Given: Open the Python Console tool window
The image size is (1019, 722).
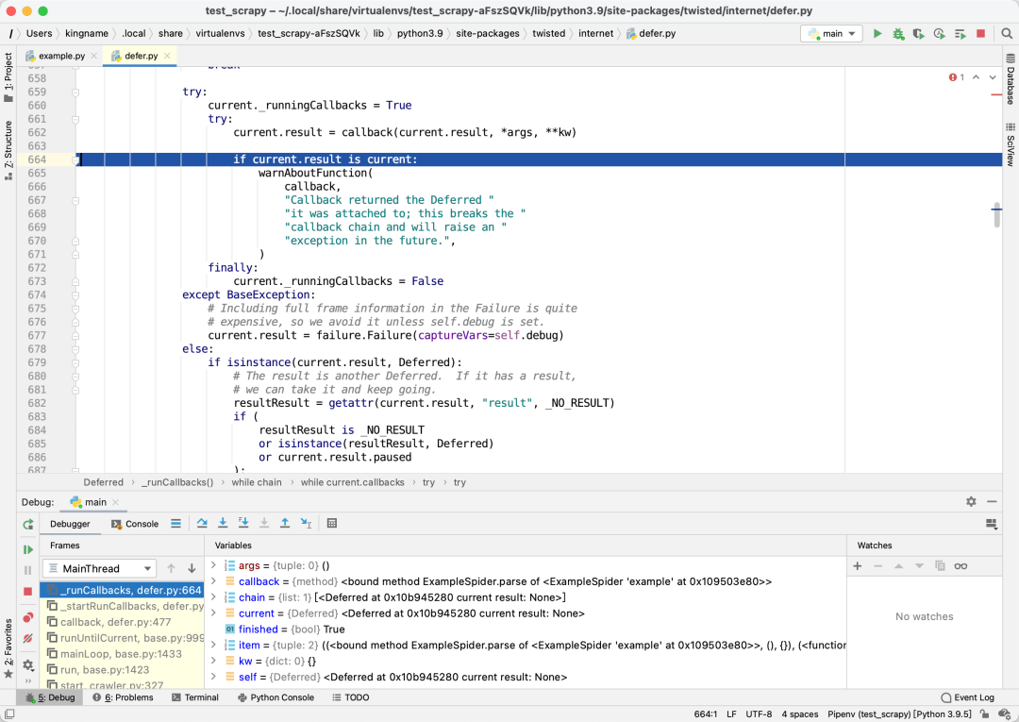Looking at the screenshot, I should point(276,697).
